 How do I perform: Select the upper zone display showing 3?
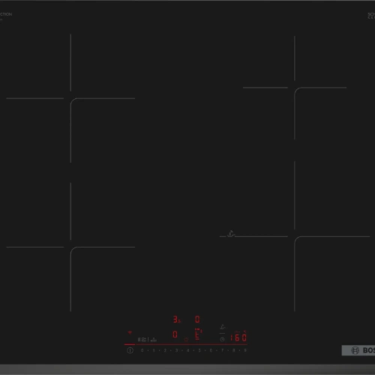point(176,319)
